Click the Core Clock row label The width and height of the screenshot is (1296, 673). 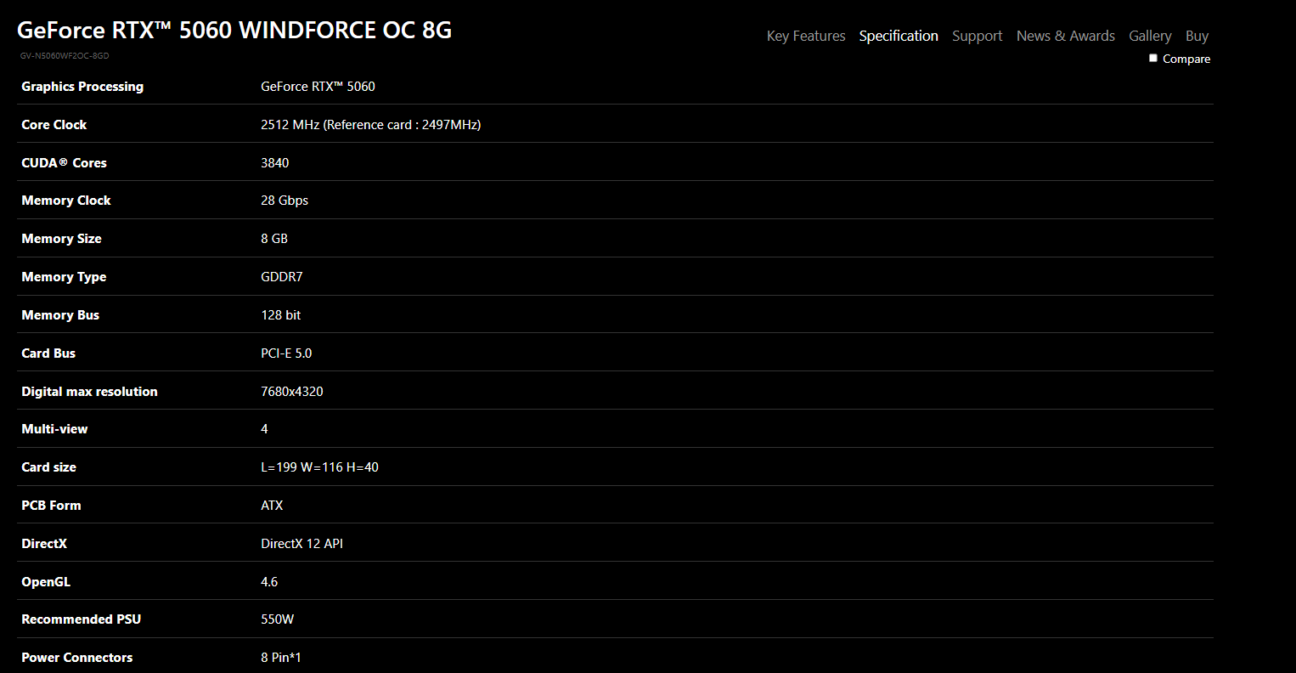(54, 125)
